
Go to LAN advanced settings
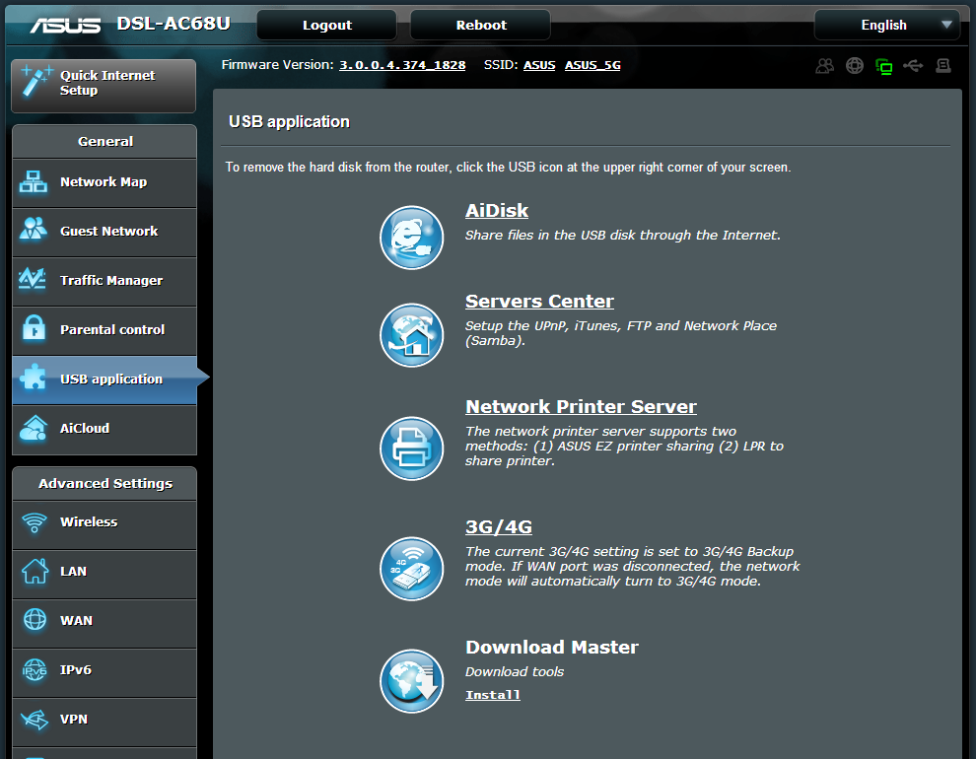(x=105, y=574)
